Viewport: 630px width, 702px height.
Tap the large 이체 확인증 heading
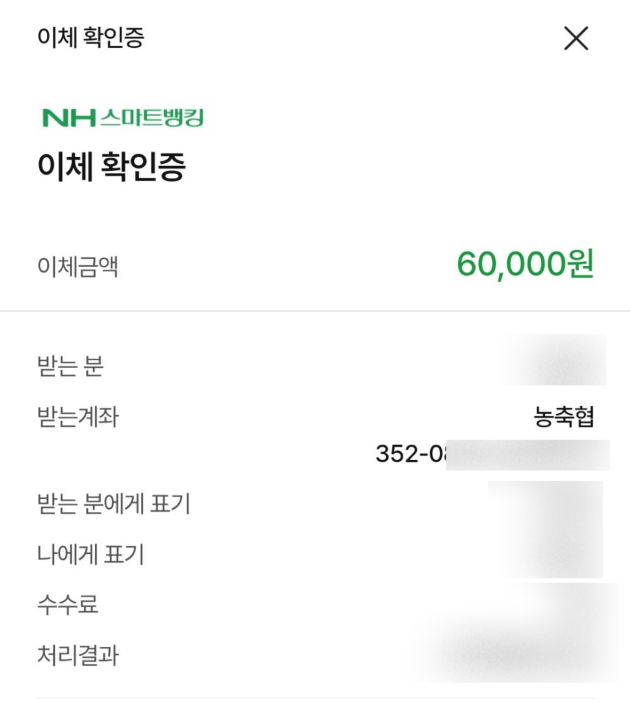112,166
